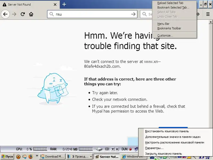Image resolution: width=213 pixels, height=160 pixels.
Task: Select the Server Not Found tab
Action: tap(30, 5)
